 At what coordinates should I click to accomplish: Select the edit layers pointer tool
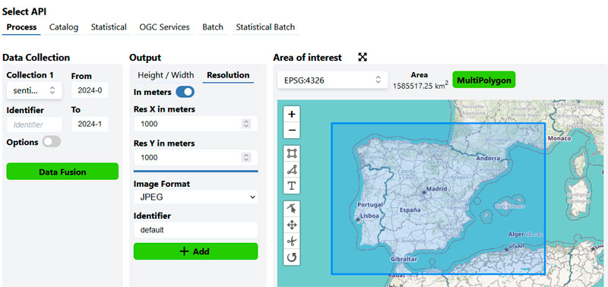[292, 209]
